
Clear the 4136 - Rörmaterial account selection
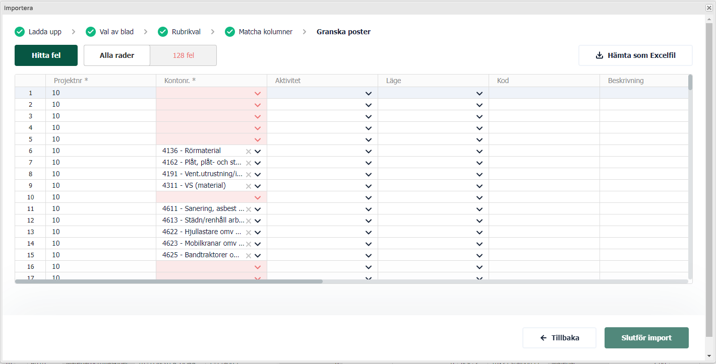click(248, 152)
